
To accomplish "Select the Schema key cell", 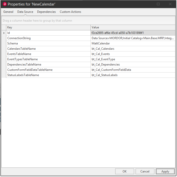I will pyautogui.click(x=48, y=43).
